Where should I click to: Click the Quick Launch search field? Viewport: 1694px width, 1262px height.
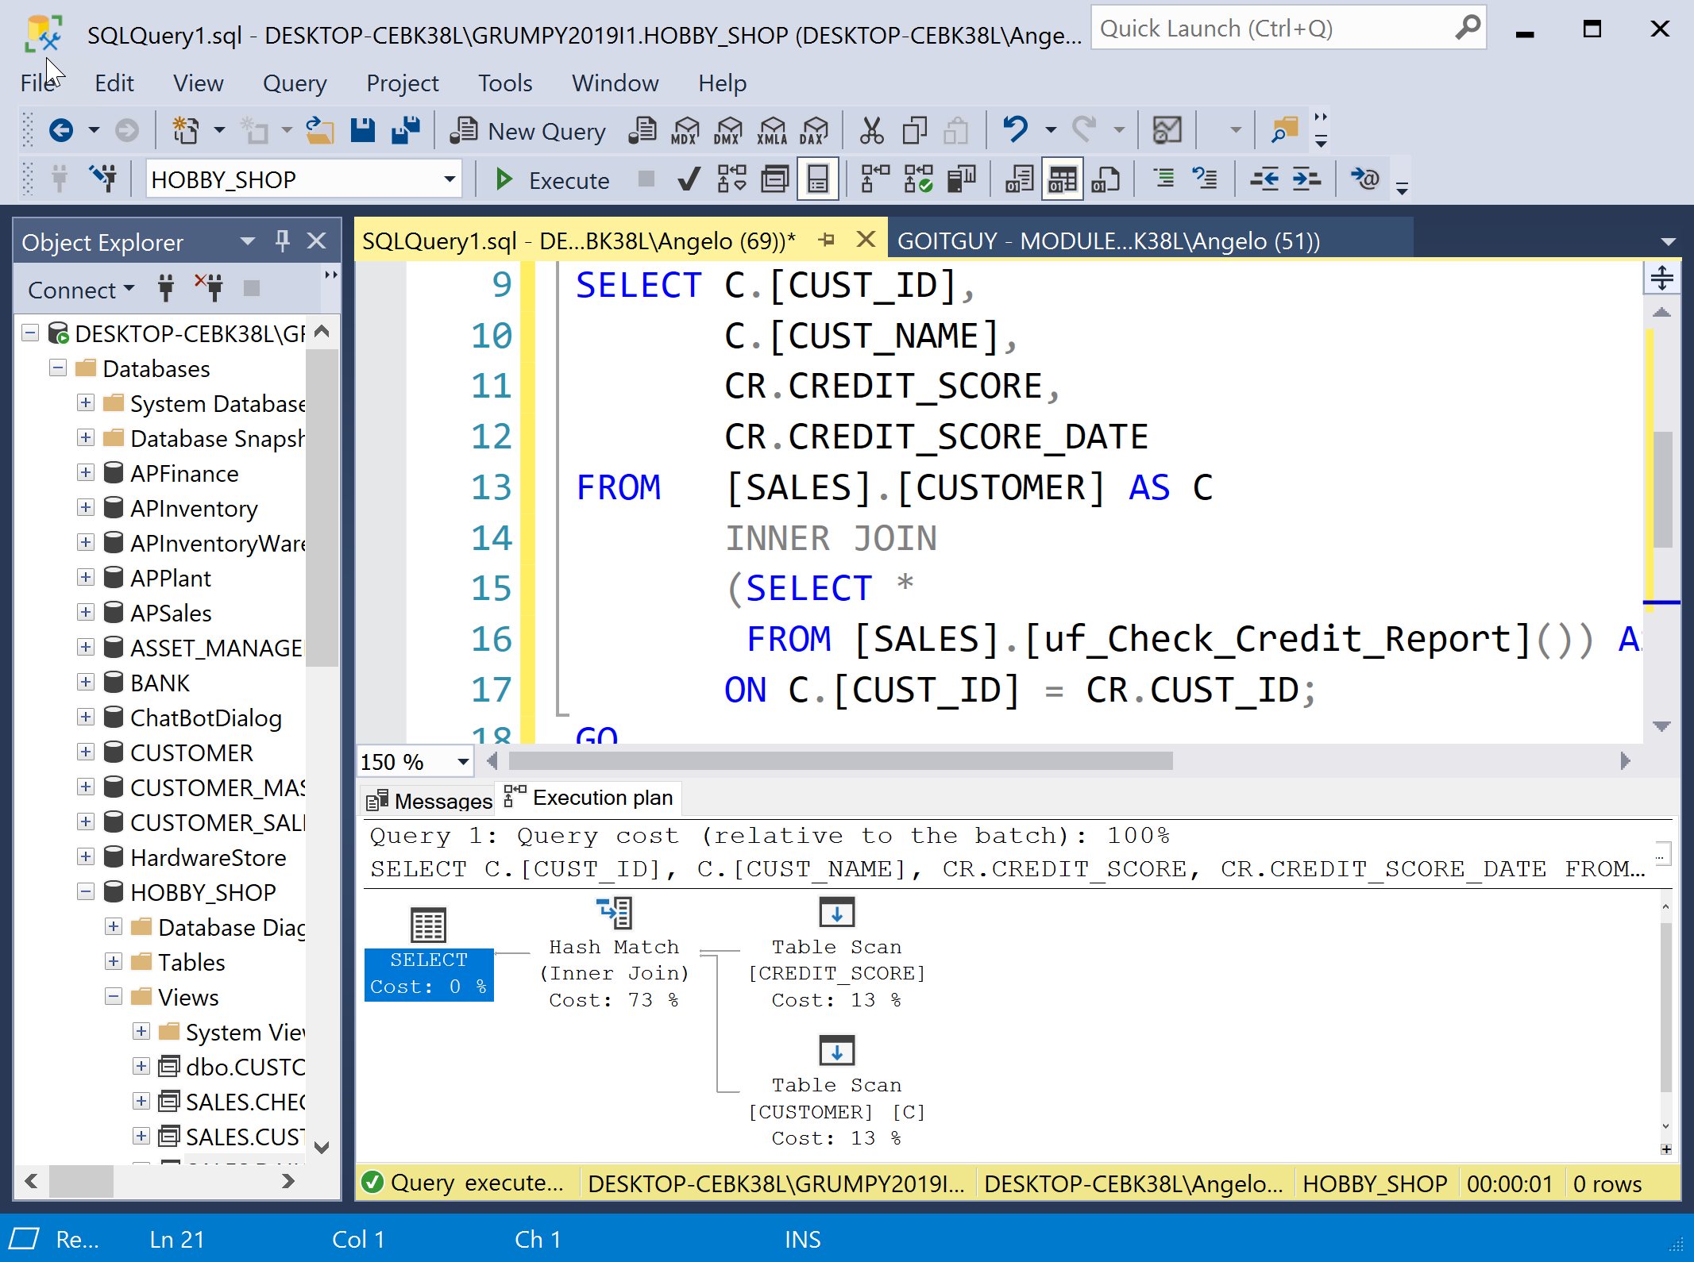tap(1271, 29)
